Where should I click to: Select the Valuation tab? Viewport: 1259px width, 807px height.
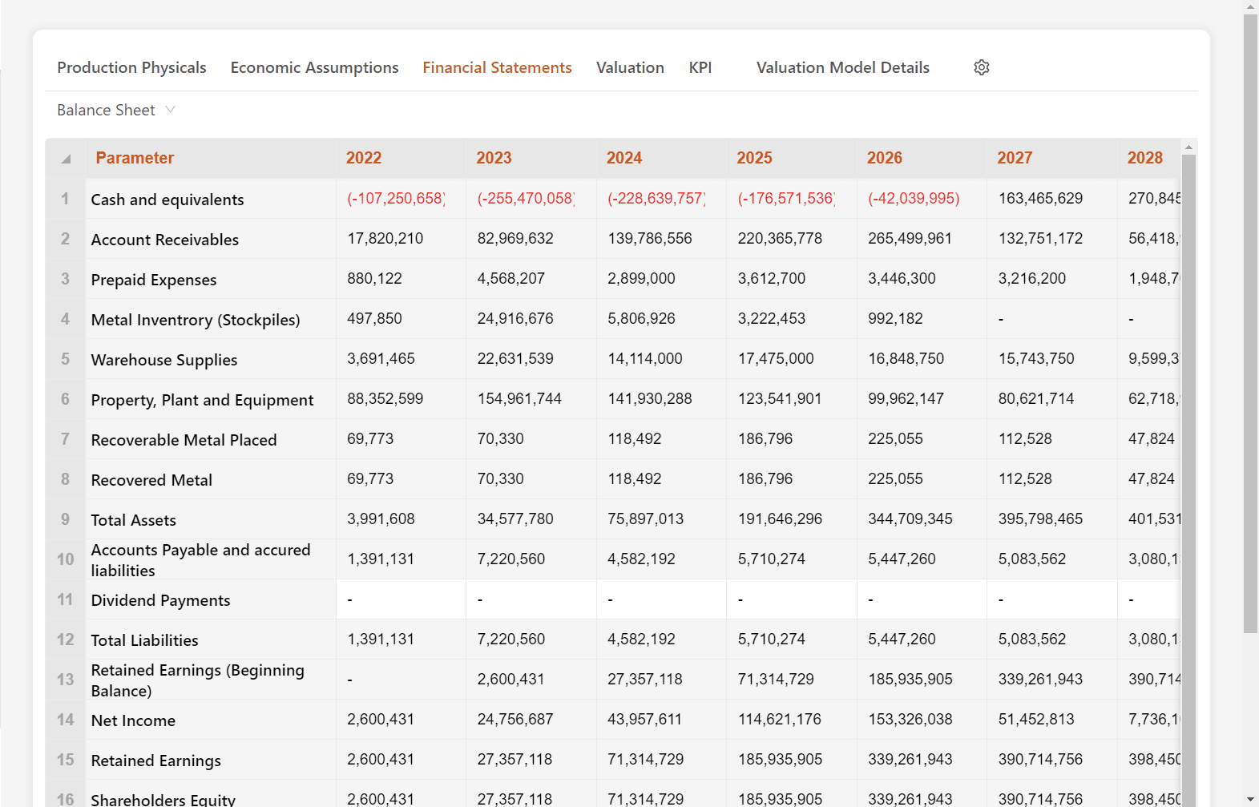(x=630, y=67)
